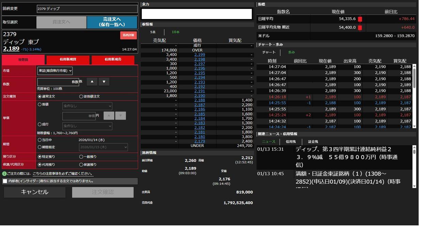Click the 歩み list vertical scrollbar
436x238 pixels.
coord(414,78)
